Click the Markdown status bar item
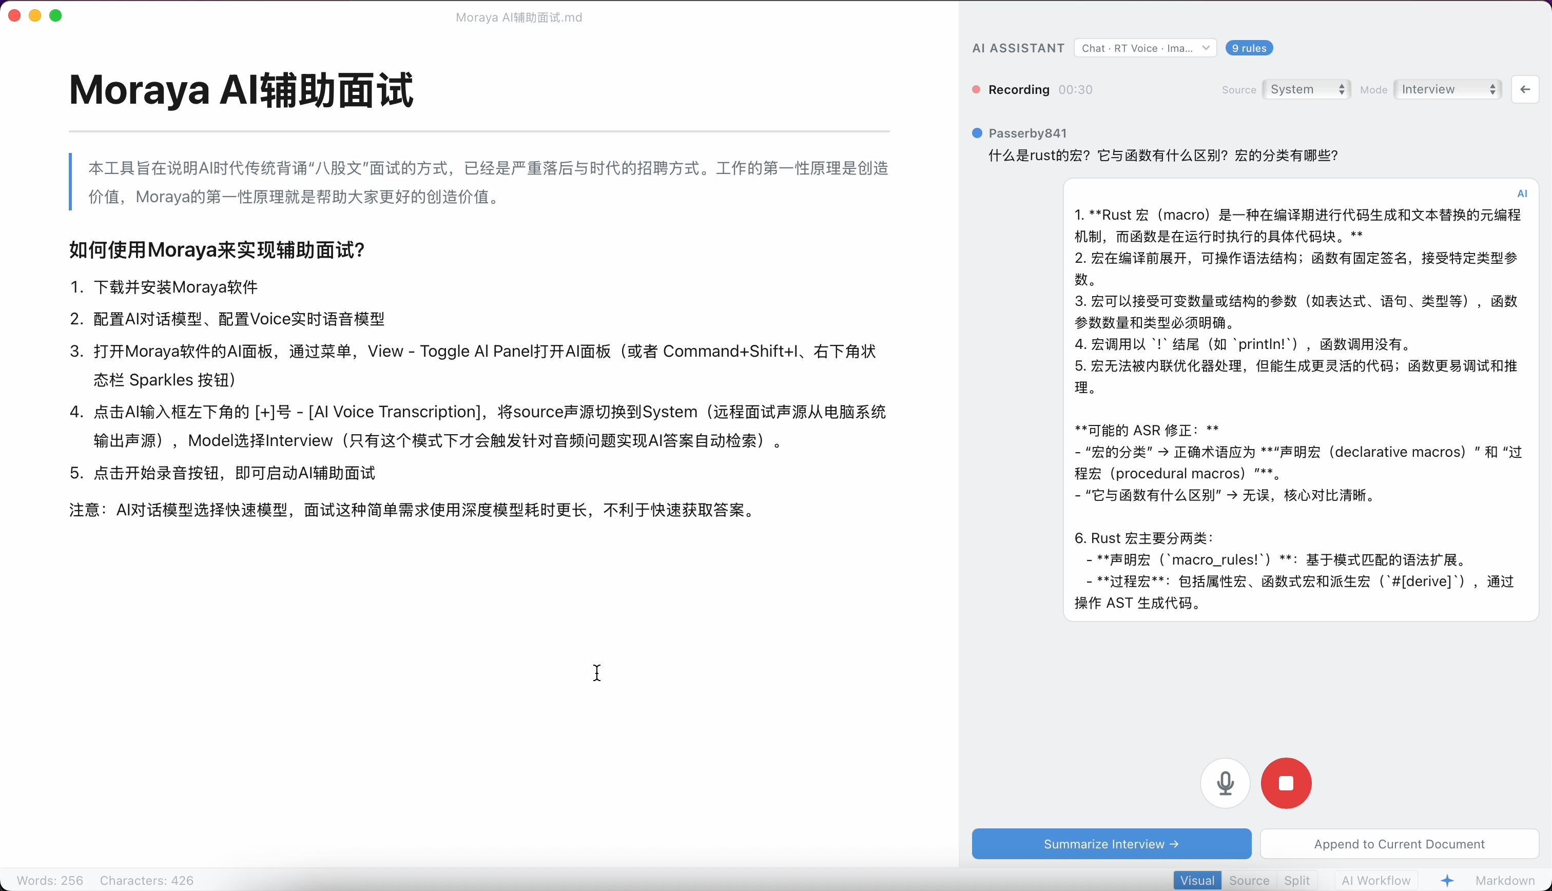 [1504, 881]
